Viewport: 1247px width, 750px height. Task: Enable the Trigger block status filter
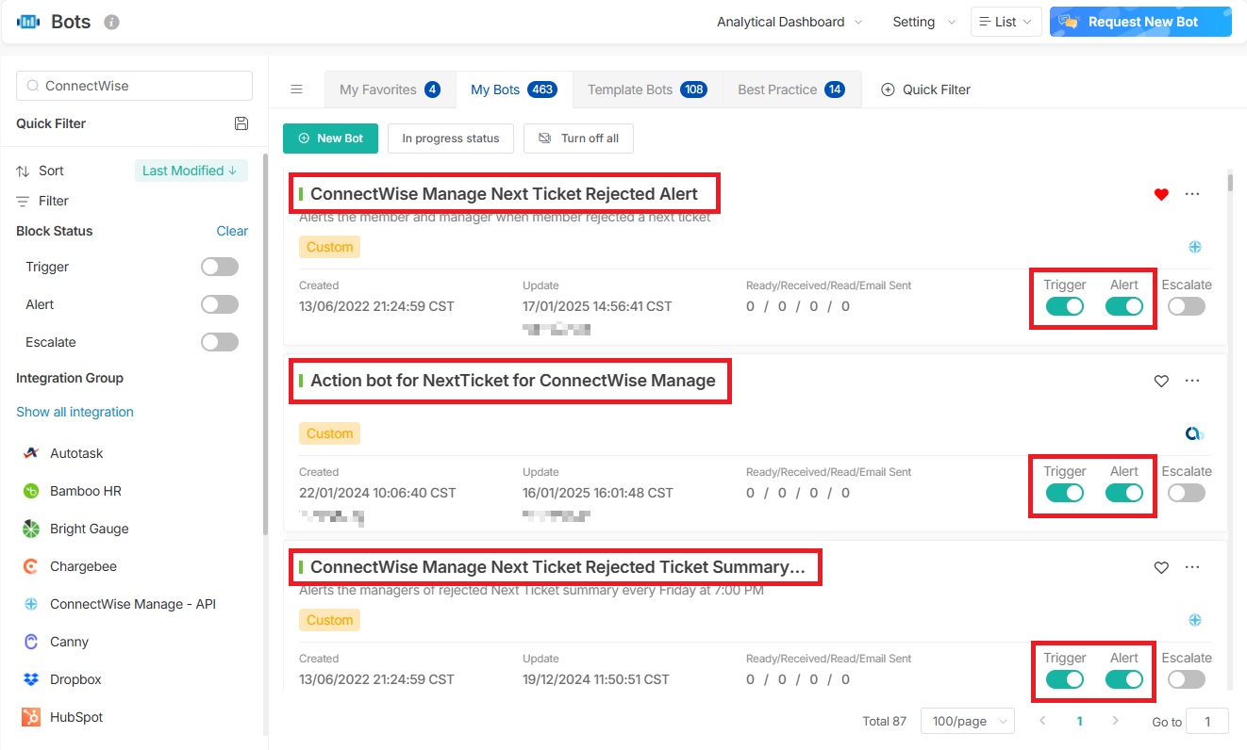click(220, 267)
